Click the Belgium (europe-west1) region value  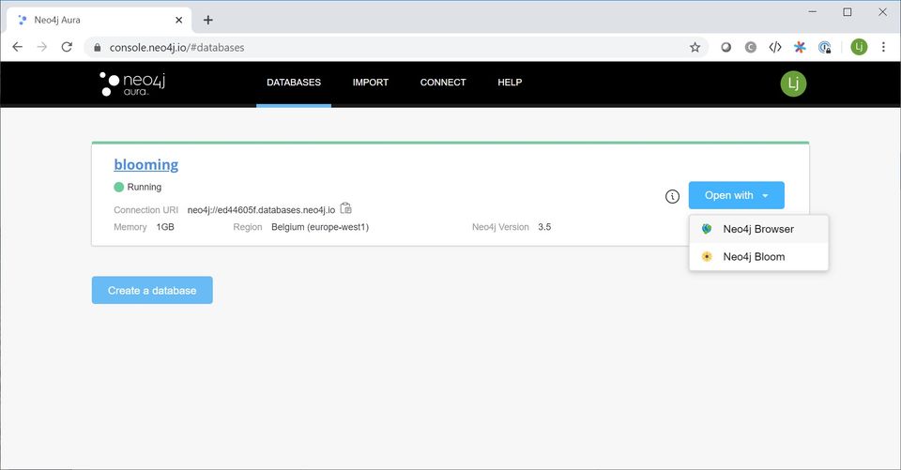point(320,227)
